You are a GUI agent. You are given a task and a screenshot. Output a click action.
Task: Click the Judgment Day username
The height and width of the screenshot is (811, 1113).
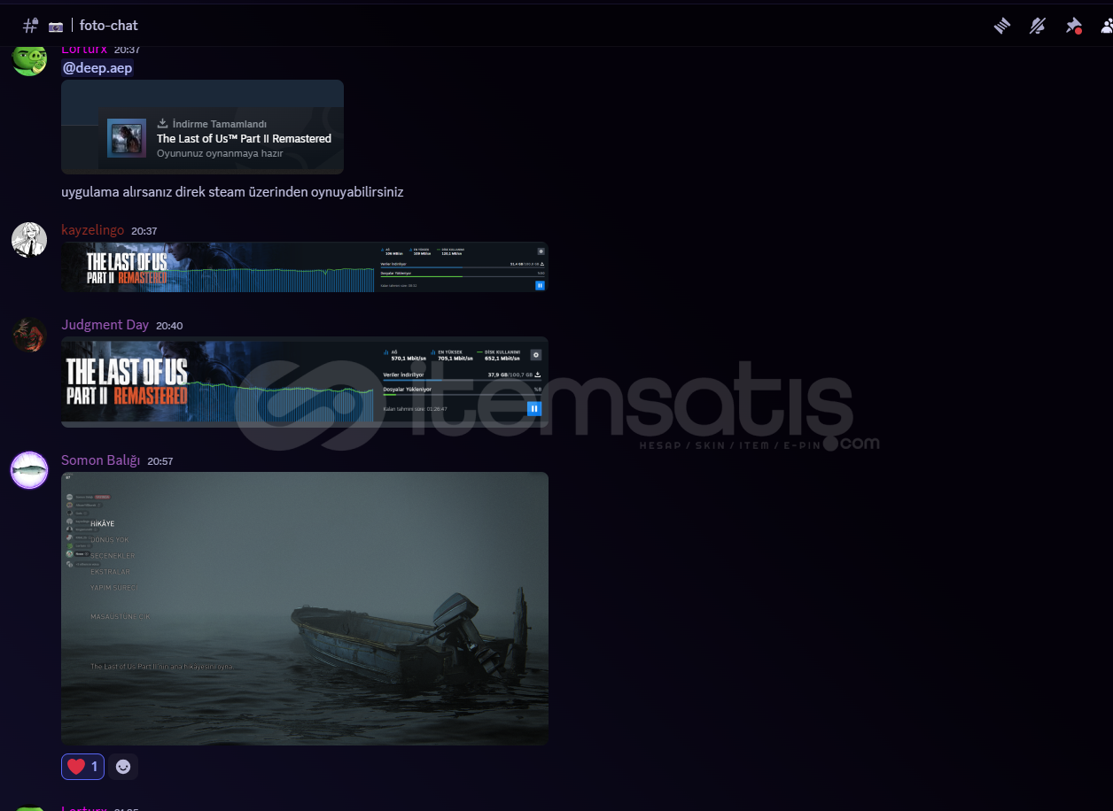coord(105,325)
